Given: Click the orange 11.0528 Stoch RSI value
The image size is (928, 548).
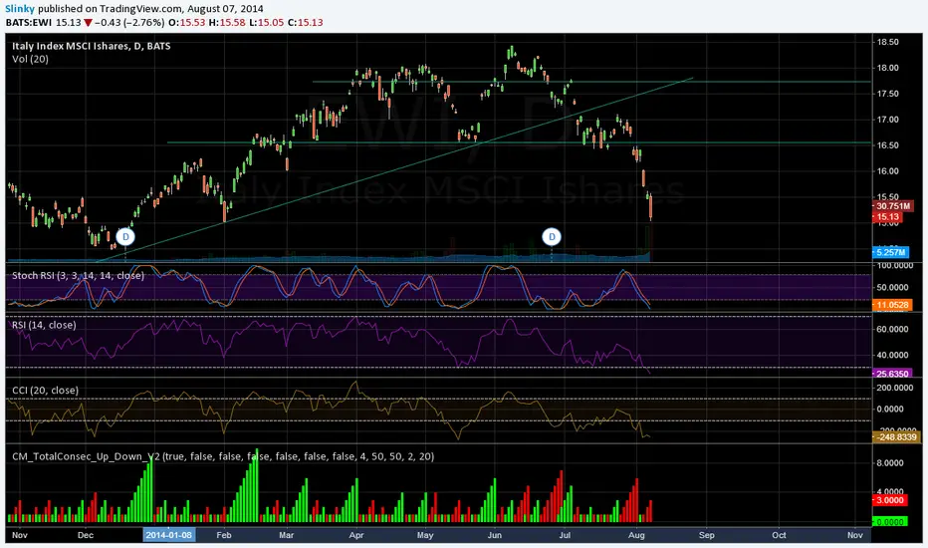Looking at the screenshot, I should tap(892, 305).
